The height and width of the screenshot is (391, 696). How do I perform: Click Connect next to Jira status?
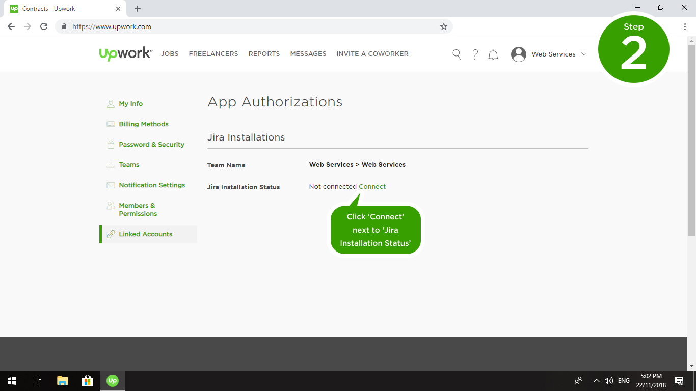(x=372, y=187)
